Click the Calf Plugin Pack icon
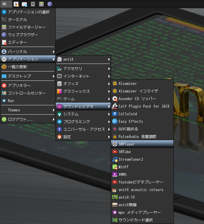The image size is (204, 224). (x=115, y=106)
